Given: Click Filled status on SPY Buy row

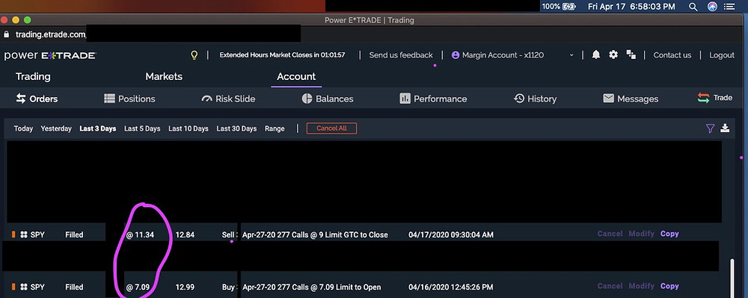Looking at the screenshot, I should coord(74,287).
